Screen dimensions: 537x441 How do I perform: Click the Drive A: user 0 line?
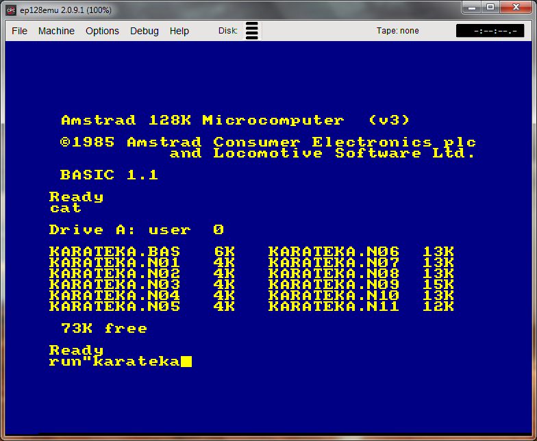click(136, 230)
